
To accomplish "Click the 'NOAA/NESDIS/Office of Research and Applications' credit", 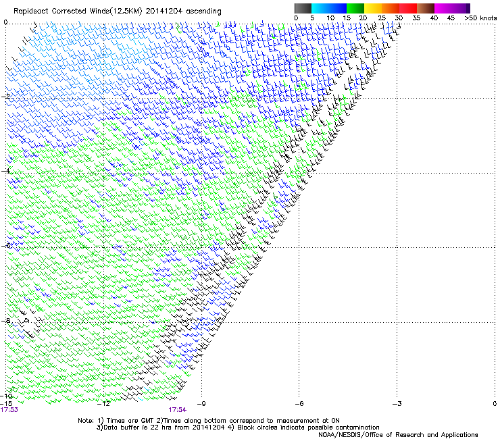I will click(x=398, y=435).
